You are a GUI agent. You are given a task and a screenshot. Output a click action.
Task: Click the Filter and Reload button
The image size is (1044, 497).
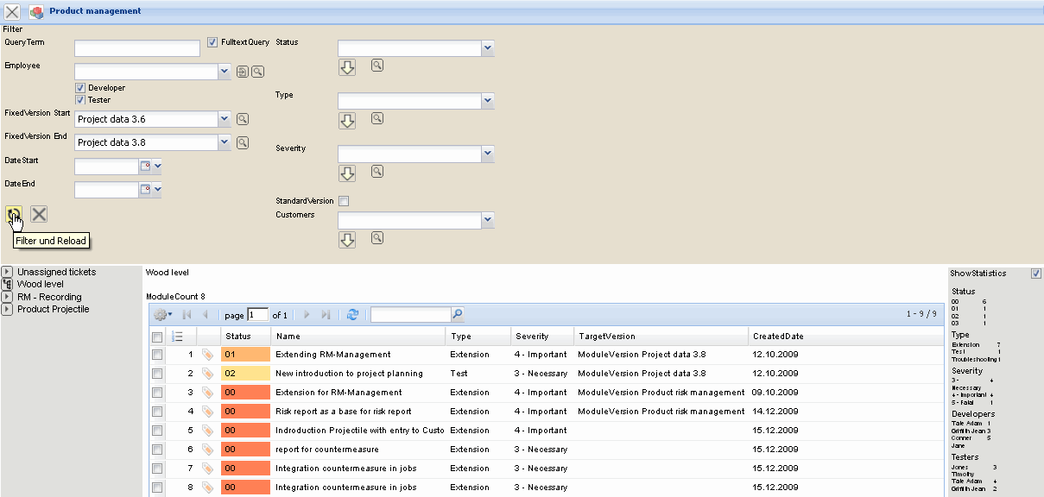[x=14, y=214]
